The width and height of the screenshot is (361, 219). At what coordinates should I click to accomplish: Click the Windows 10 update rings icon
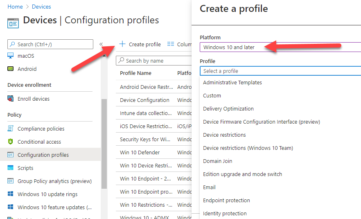point(11,194)
